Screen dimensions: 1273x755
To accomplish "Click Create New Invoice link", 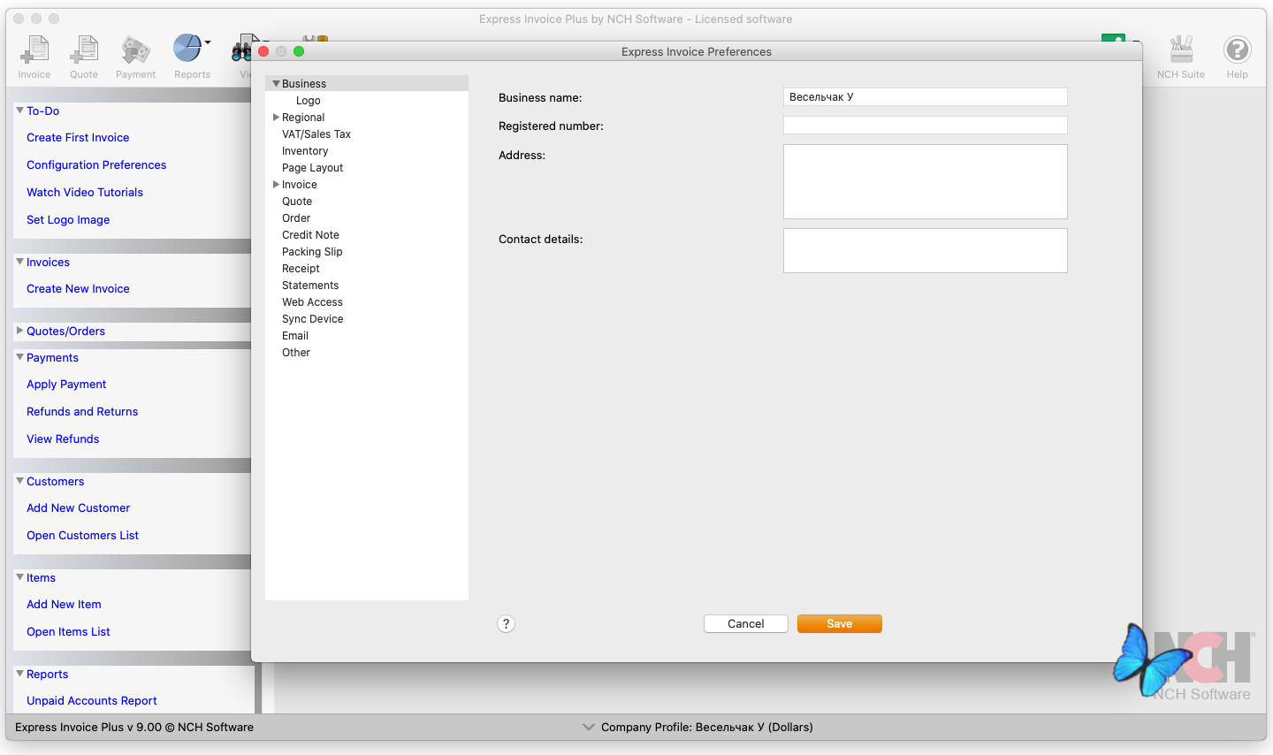I will tap(78, 289).
